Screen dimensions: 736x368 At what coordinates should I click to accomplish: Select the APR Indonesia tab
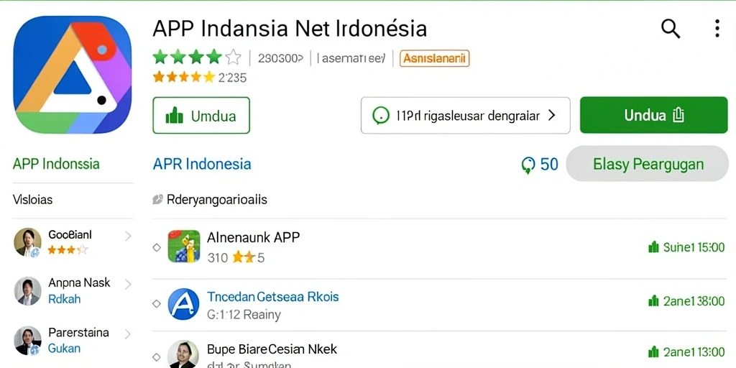tap(202, 164)
